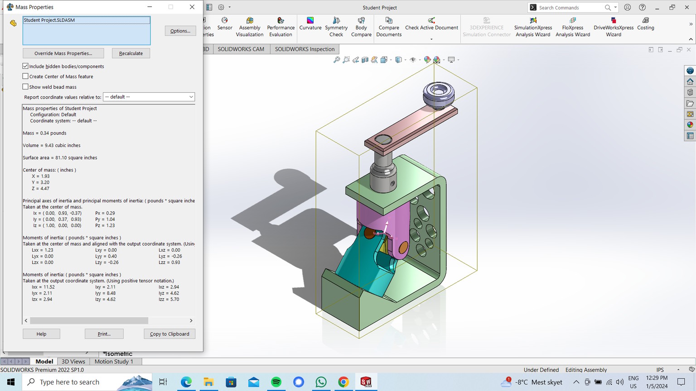Open Design Library icon in task pane
This screenshot has width=696, height=391.
pos(690,92)
